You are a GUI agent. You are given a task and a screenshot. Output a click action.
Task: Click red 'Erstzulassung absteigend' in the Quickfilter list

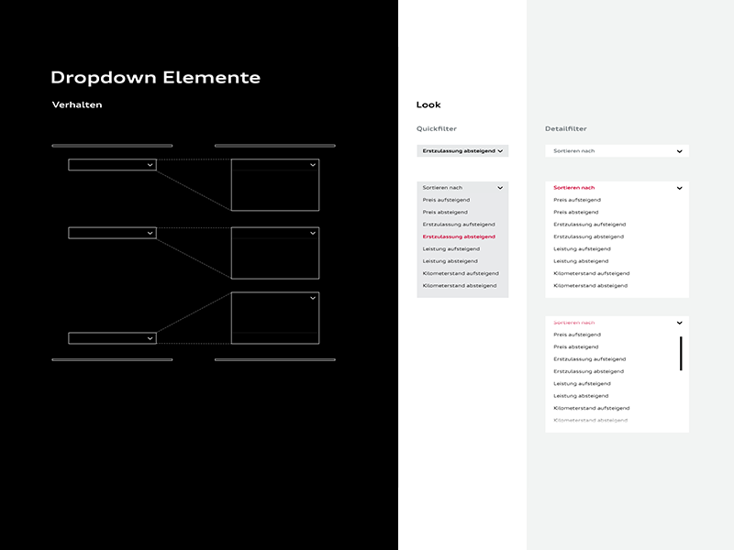point(459,236)
